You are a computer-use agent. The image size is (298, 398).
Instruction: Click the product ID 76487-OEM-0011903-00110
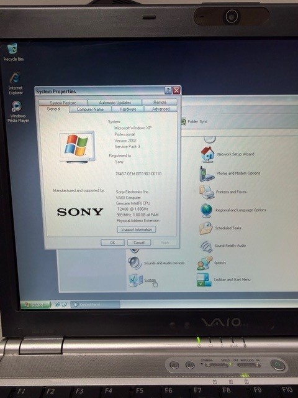(138, 174)
